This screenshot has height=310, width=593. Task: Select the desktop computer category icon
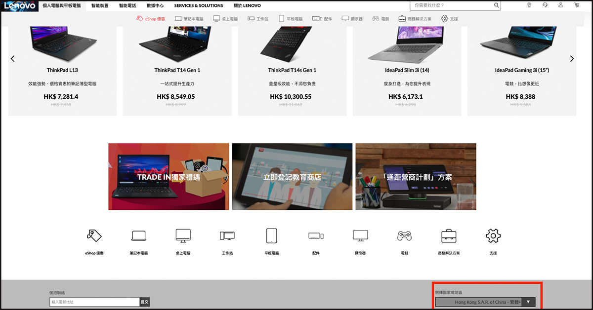pyautogui.click(x=183, y=235)
